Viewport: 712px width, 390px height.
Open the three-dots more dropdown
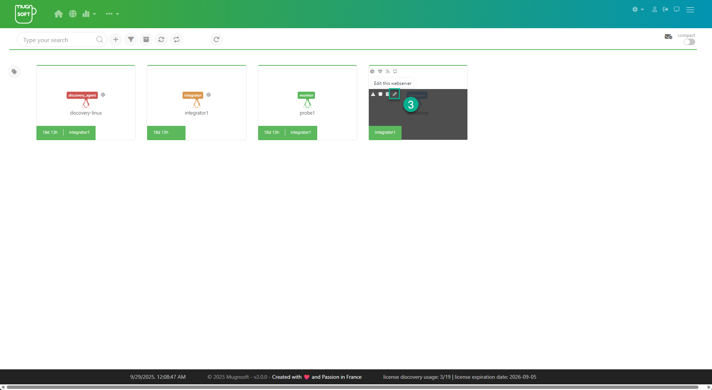click(112, 14)
